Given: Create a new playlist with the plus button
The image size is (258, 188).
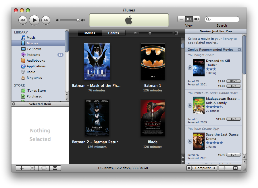Looking at the screenshot, I should coord(21,168).
